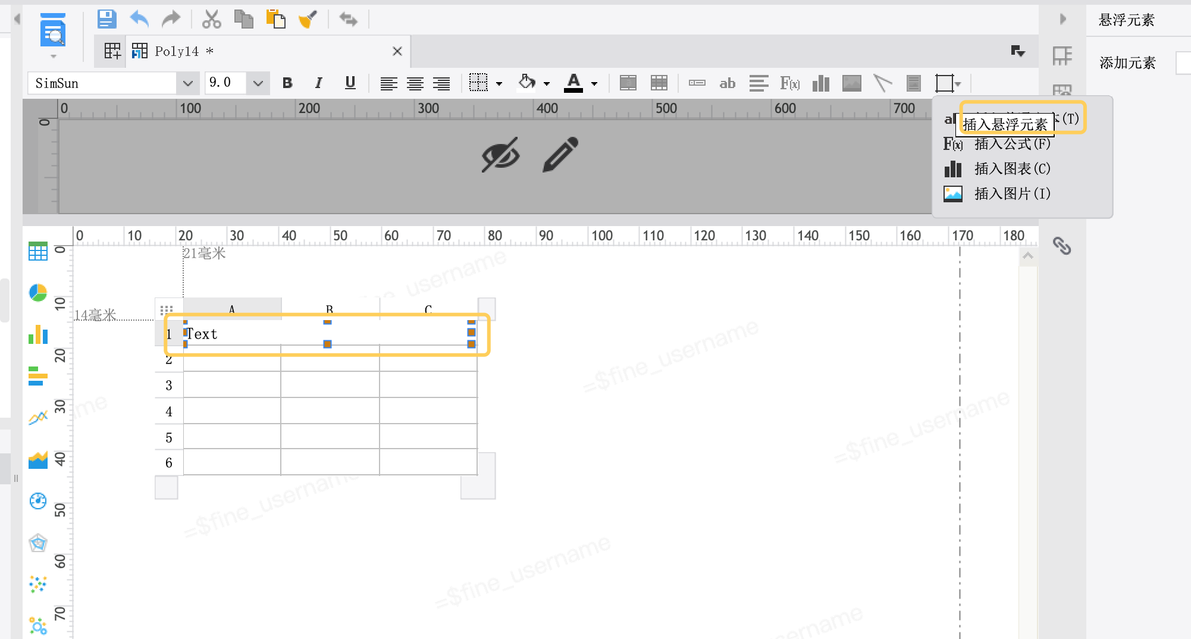
Task: Click the Paste clipboard icon
Action: pyautogui.click(x=275, y=19)
